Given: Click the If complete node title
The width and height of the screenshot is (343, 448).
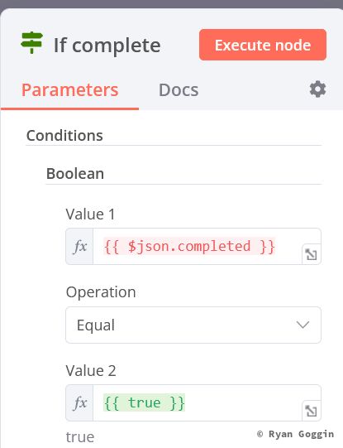Looking at the screenshot, I should pyautogui.click(x=107, y=46).
